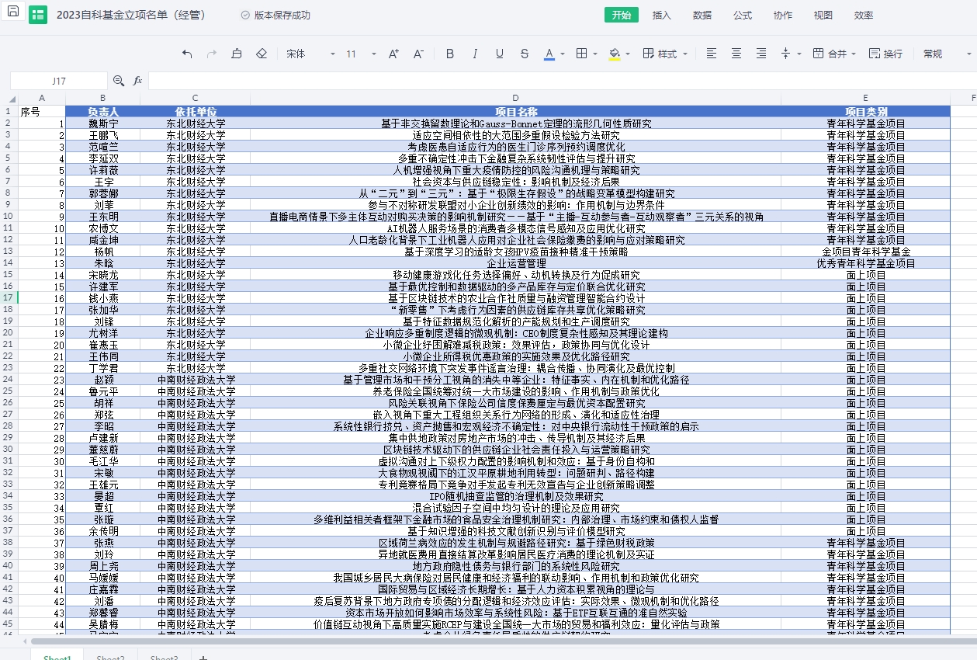
Task: Align text right
Action: pyautogui.click(x=761, y=54)
